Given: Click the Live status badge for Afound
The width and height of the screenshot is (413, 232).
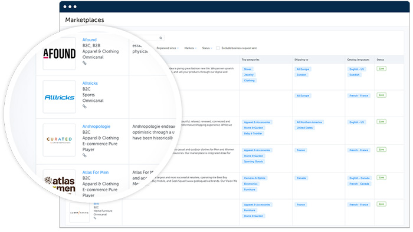Looking at the screenshot, I should (381, 68).
